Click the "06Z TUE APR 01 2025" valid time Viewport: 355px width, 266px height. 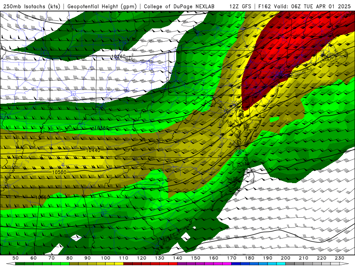click(321, 6)
